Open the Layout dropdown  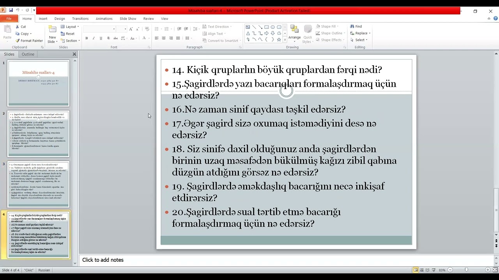coord(70,27)
